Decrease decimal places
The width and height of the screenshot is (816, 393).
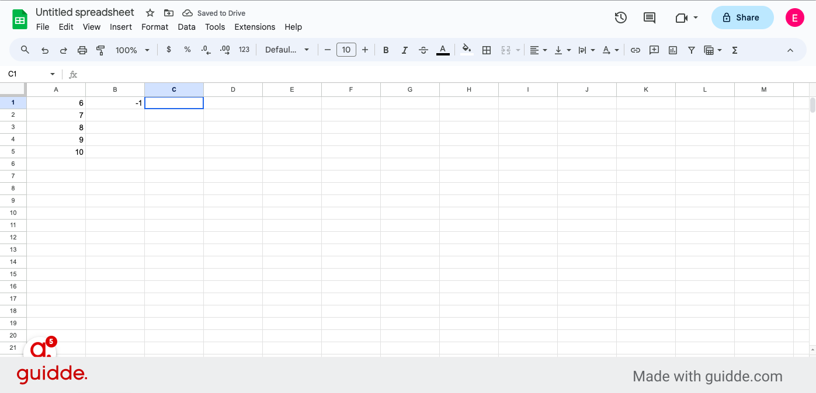click(205, 50)
